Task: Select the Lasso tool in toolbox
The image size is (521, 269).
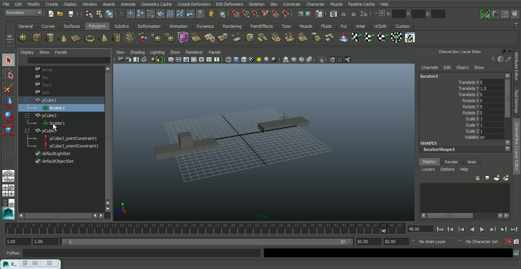Action: (x=8, y=74)
